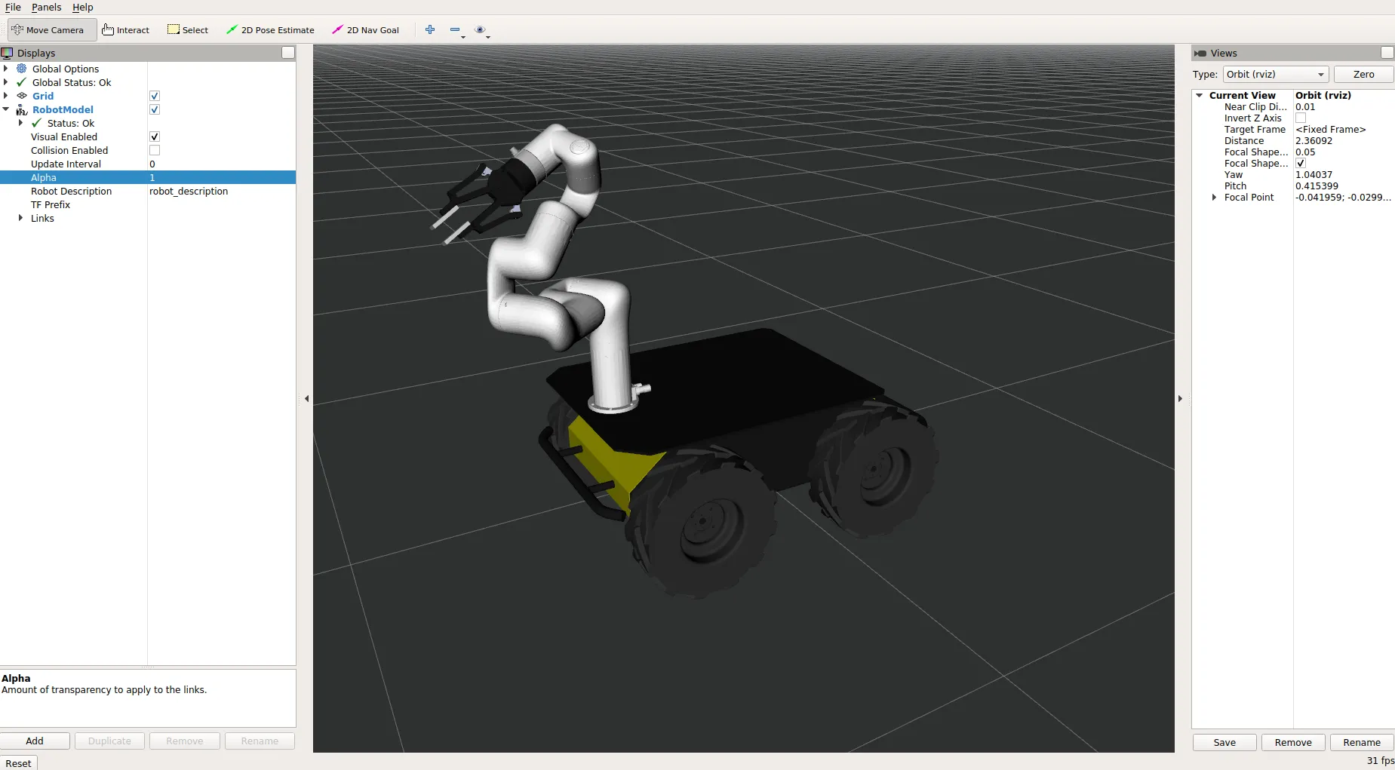The width and height of the screenshot is (1395, 770).
Task: Pick the 2D Pose Estimate tool
Action: coord(270,30)
